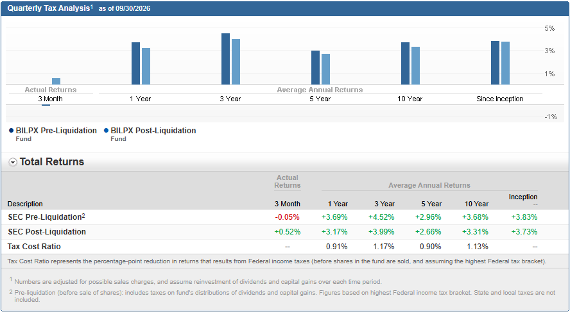Click the -1% y-axis label
The width and height of the screenshot is (570, 312).
pos(550,117)
